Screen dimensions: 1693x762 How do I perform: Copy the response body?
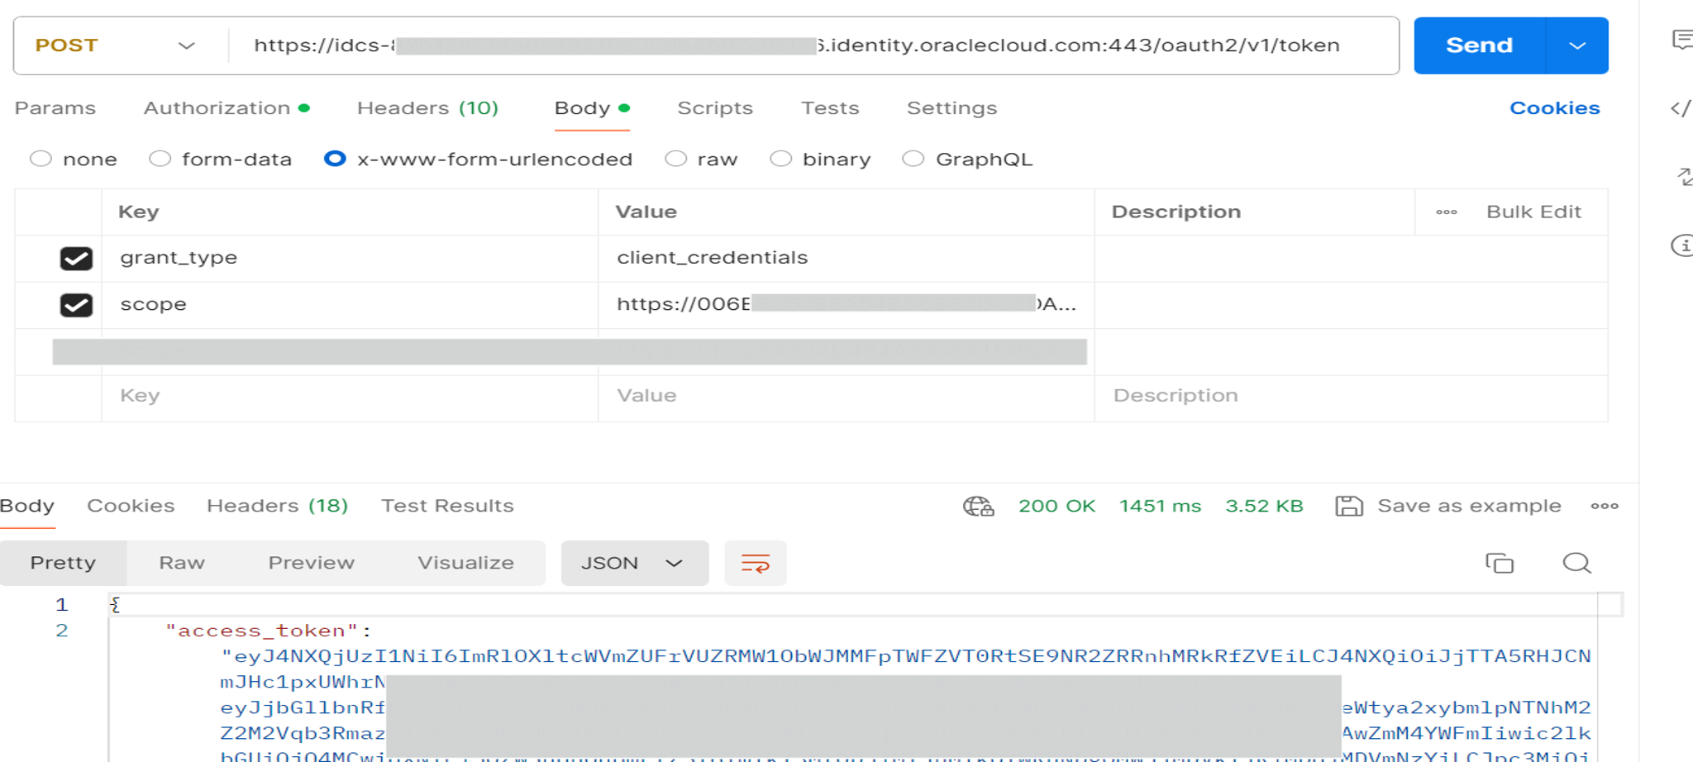tap(1500, 563)
